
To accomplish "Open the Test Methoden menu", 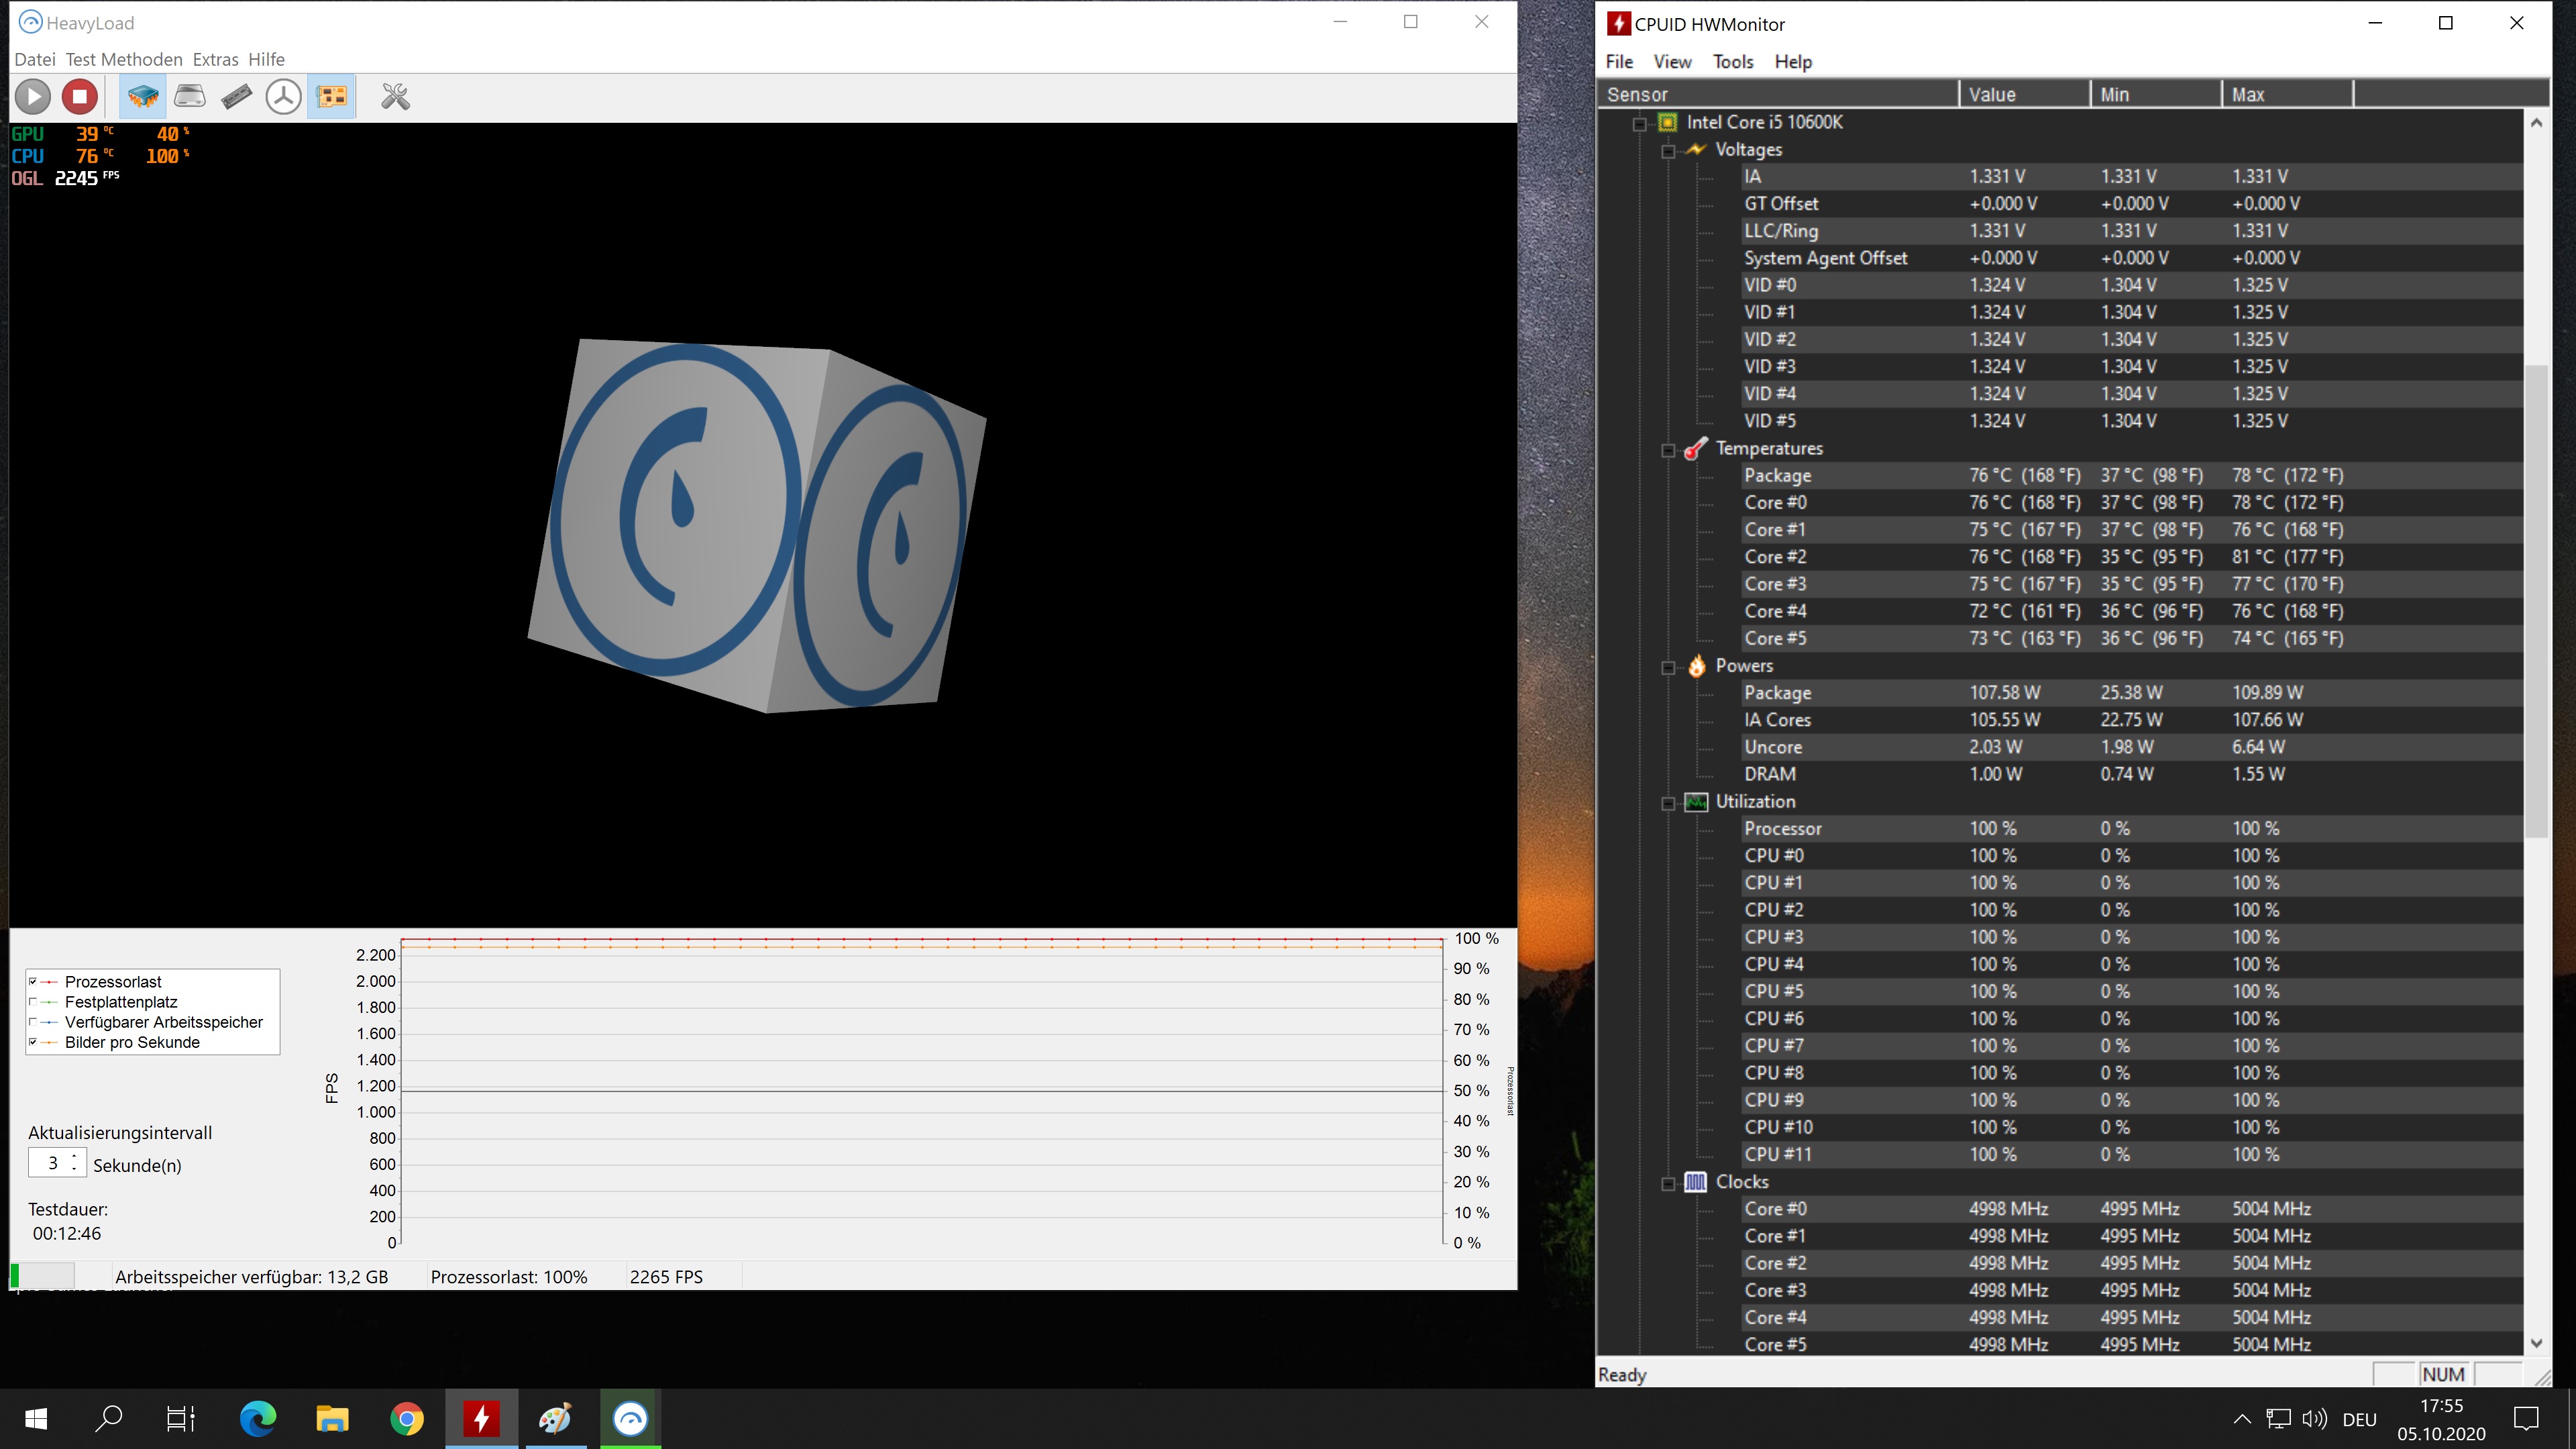I will coord(124,60).
